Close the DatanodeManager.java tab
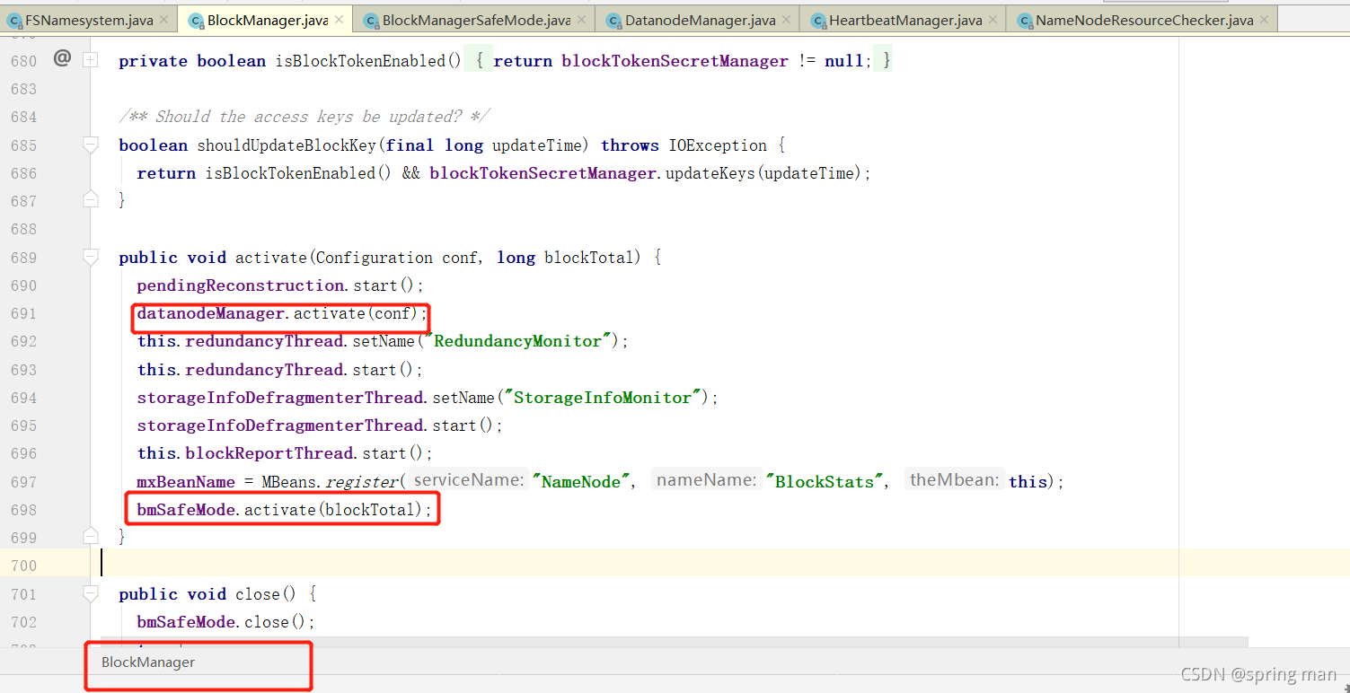 [x=786, y=20]
